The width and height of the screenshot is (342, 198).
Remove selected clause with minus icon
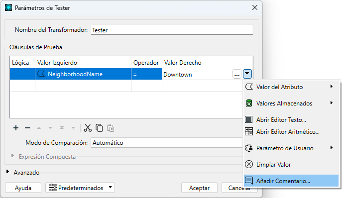(x=27, y=128)
